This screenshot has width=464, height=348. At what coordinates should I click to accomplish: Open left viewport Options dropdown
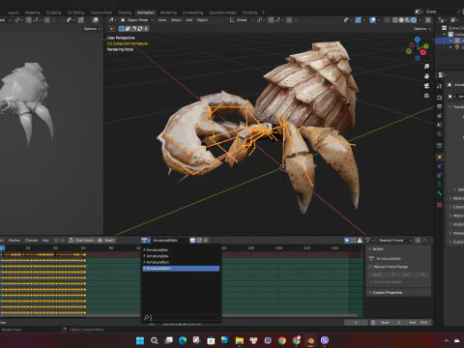[x=92, y=29]
